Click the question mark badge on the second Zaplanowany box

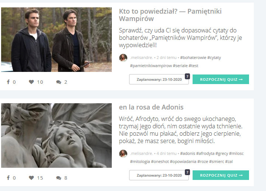coord(187,172)
